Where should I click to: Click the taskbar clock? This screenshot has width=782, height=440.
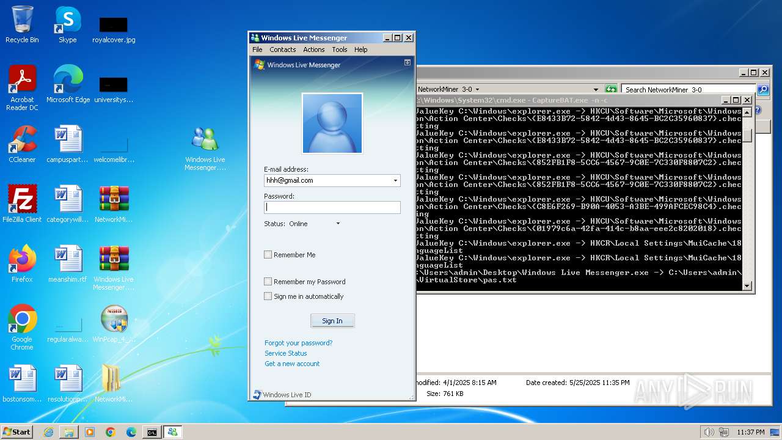[751, 432]
